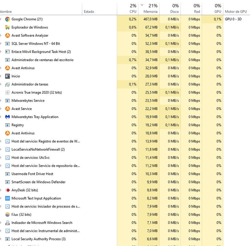Image resolution: width=250 pixels, height=246 pixels.
Task: Select Enlace Móvil Background Task Host (2)
Action: pos(41,52)
